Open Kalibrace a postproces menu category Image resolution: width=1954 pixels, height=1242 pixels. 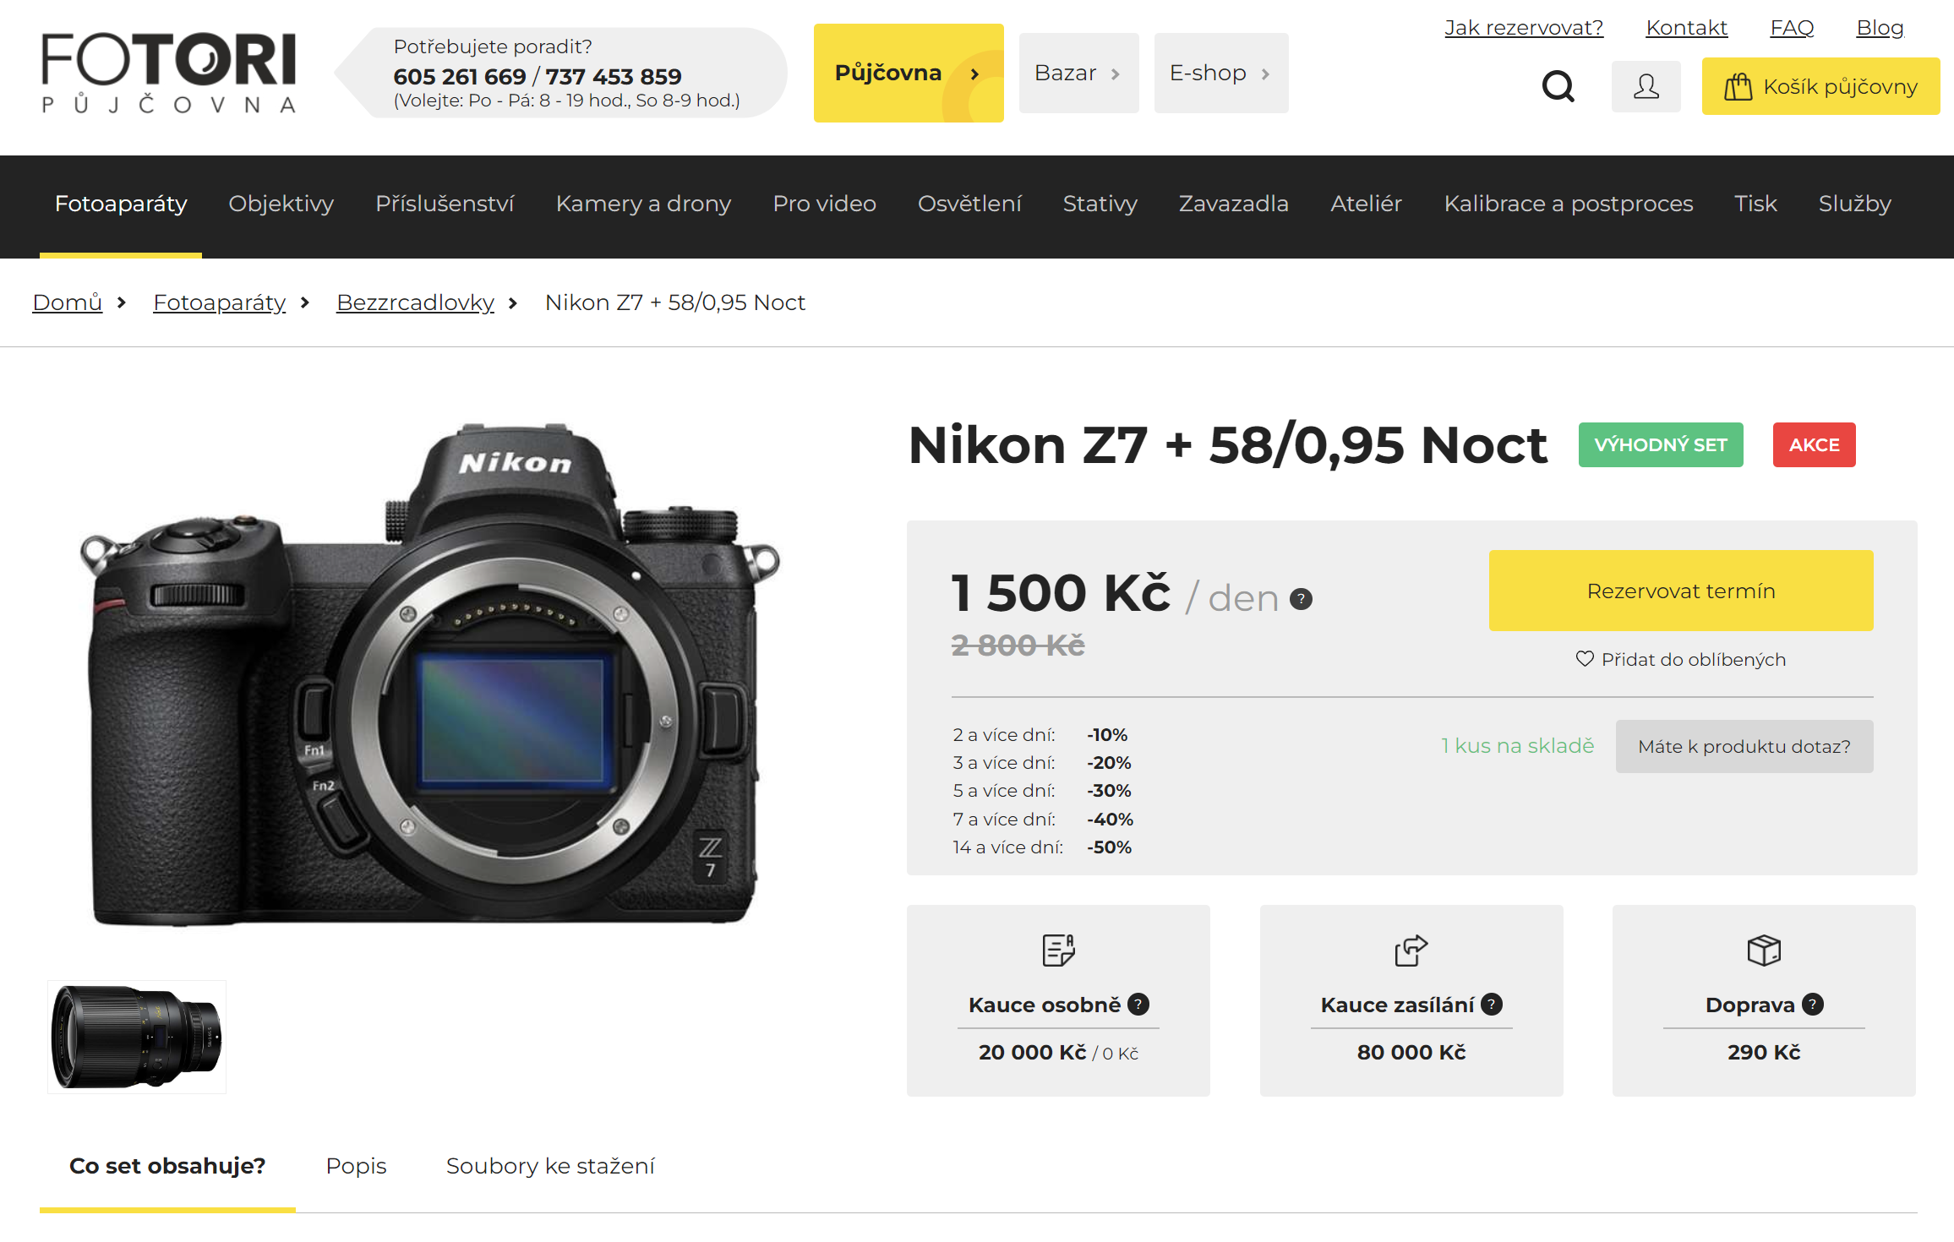(x=1569, y=204)
